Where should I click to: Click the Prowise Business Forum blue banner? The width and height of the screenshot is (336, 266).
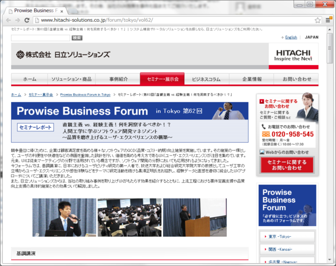point(130,111)
